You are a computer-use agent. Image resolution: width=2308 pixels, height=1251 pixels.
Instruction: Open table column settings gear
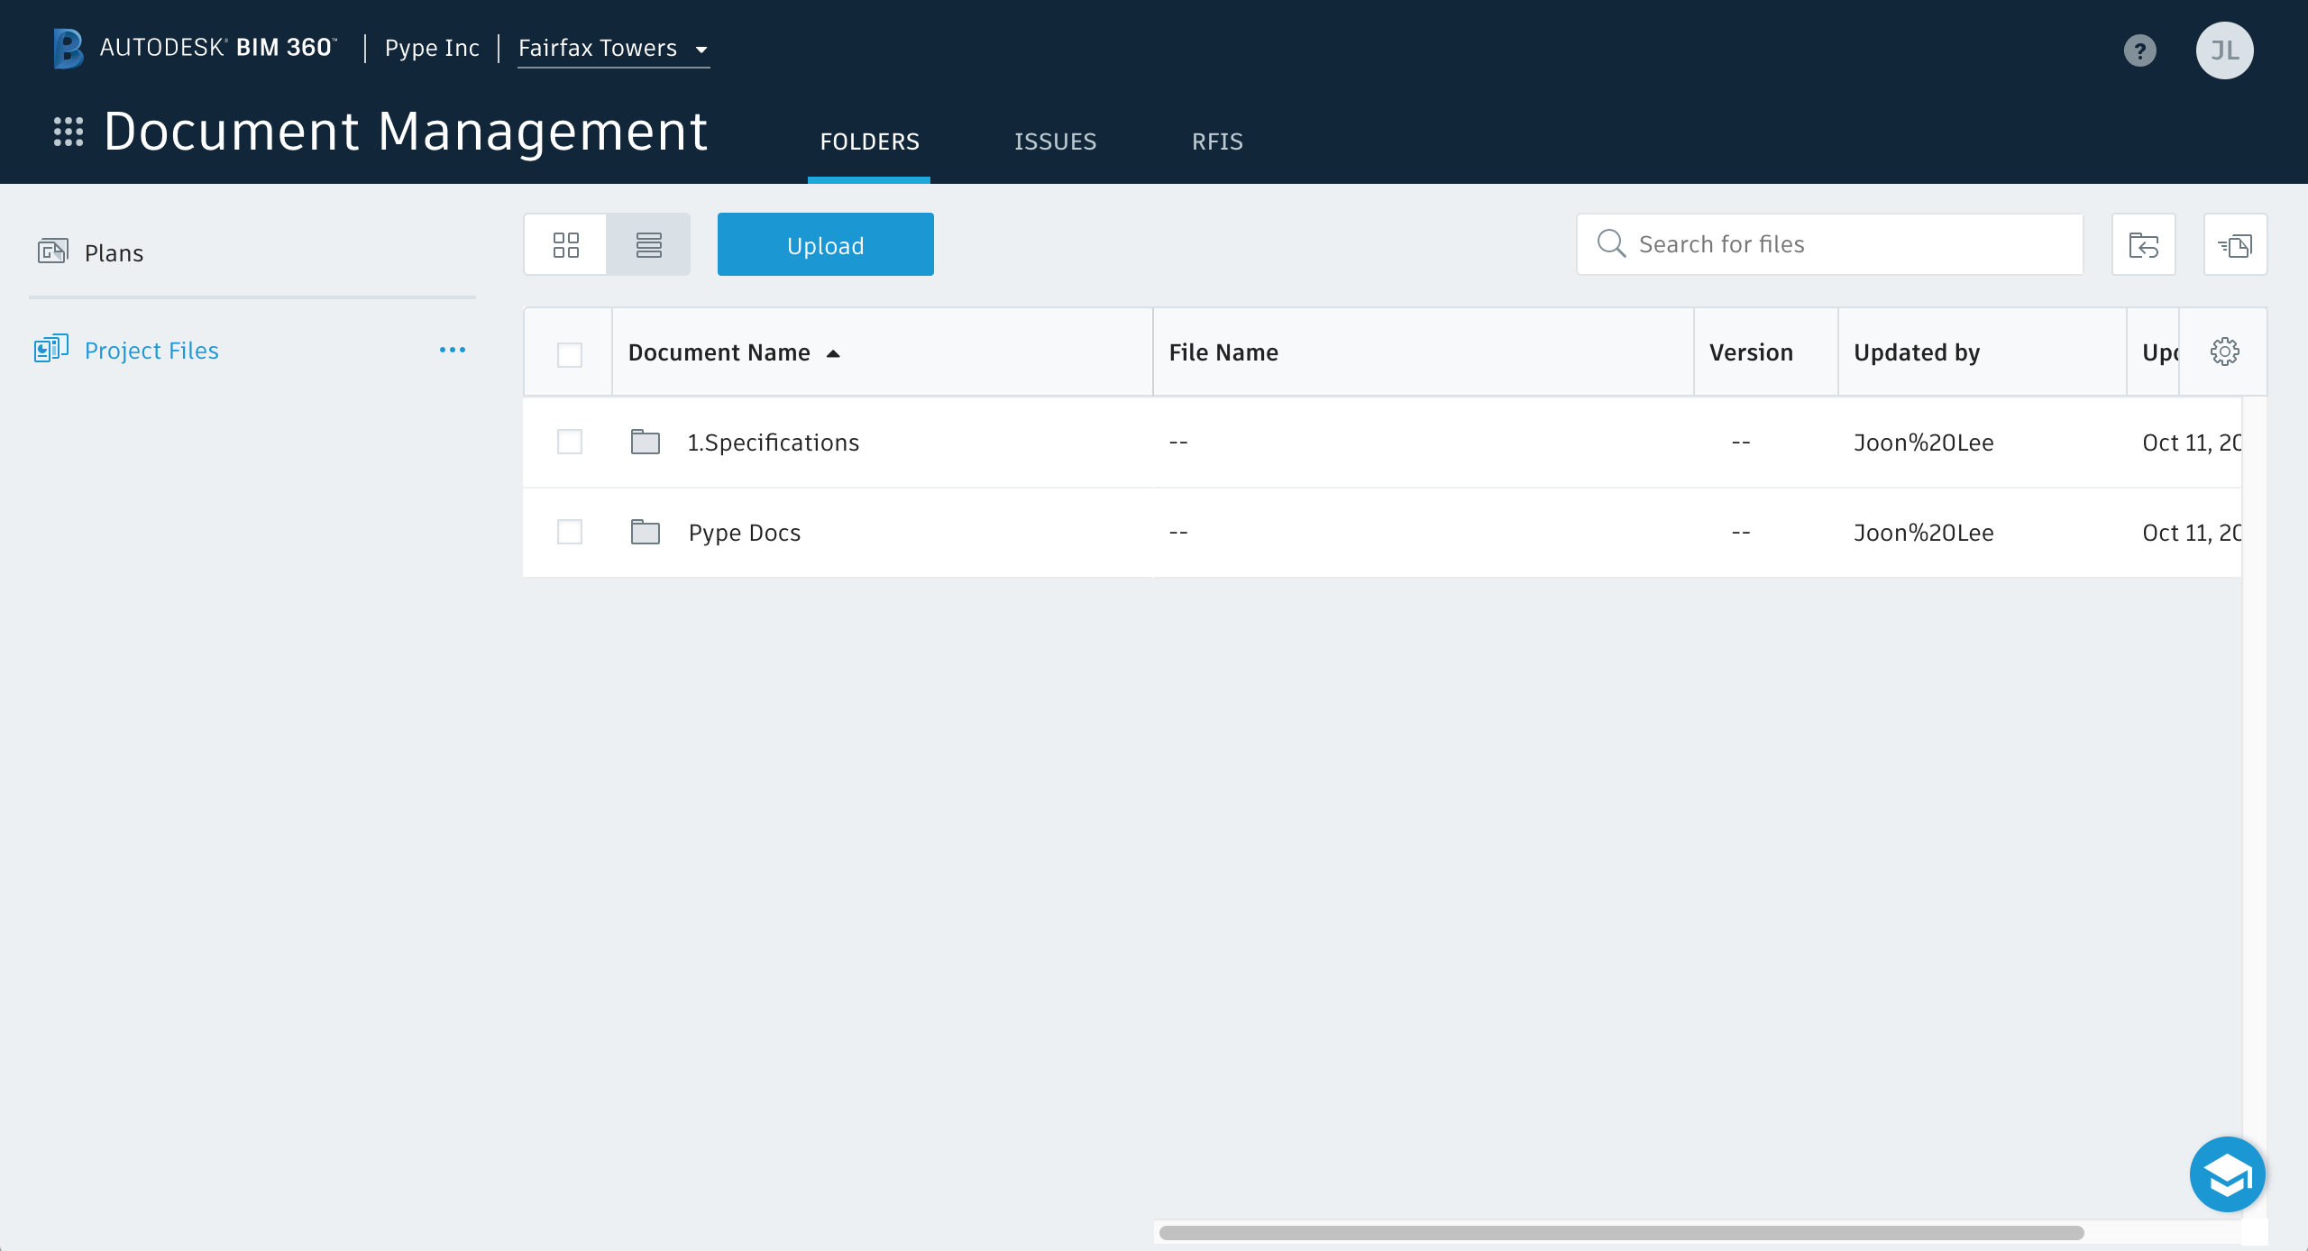[2224, 352]
